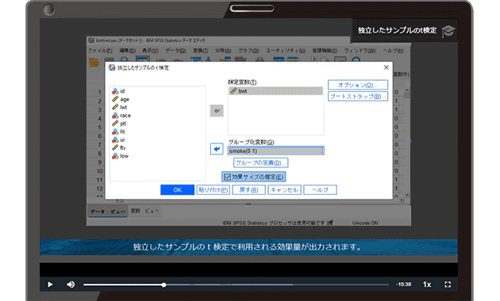Switch to the データ ビュー tab

[x=107, y=211]
